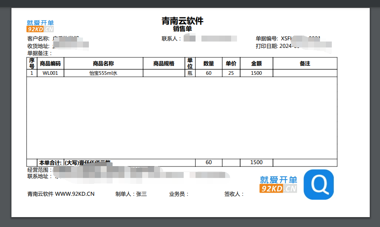This screenshot has width=380, height=227.
Task: Click the 业务员 field label
Action: coord(179,194)
